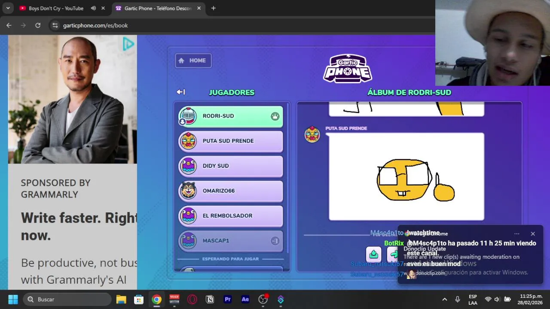Viewport: 550px width, 309px height.
Task: Click the ad choices icon on the ad
Action: pyautogui.click(x=128, y=44)
